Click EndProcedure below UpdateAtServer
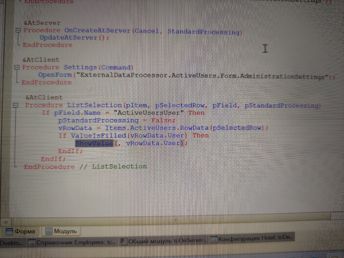Viewport: 344px width, 258px height. (x=48, y=45)
